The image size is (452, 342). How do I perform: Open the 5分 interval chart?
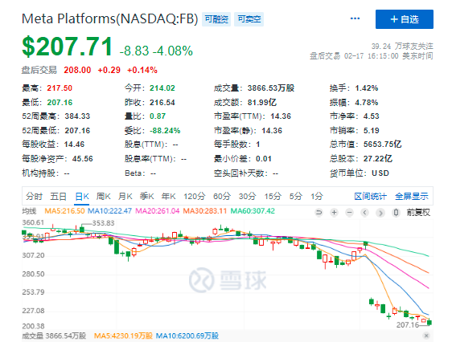pos(296,197)
